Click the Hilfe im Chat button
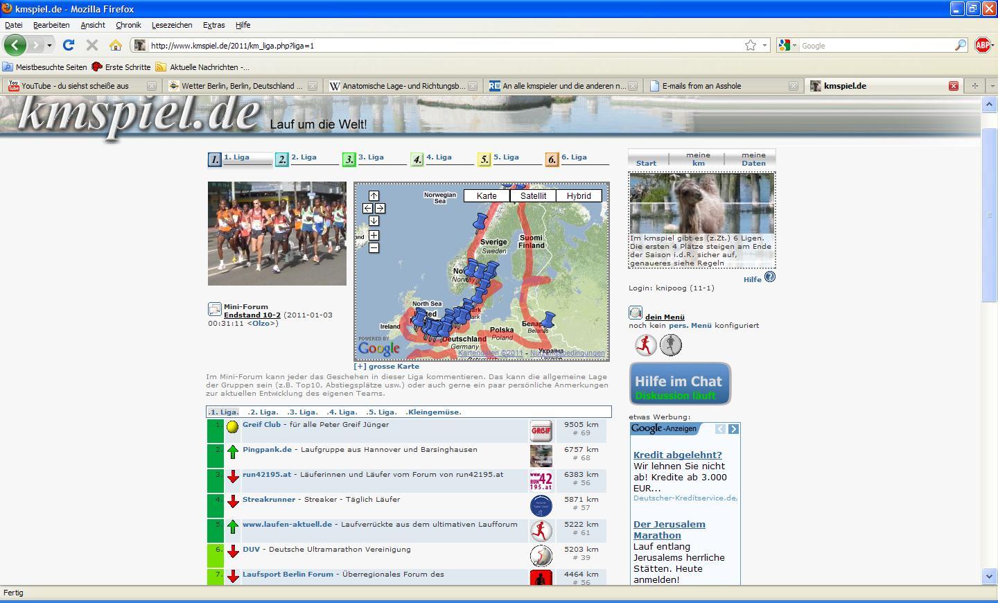998x603 pixels. tap(680, 383)
